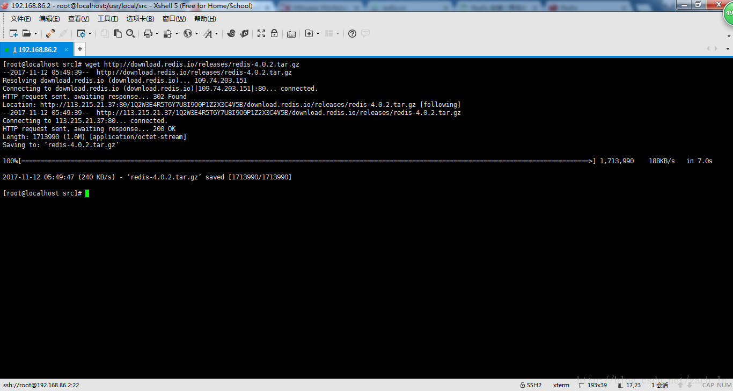Click the 193x39 terminal size entry

[592, 385]
